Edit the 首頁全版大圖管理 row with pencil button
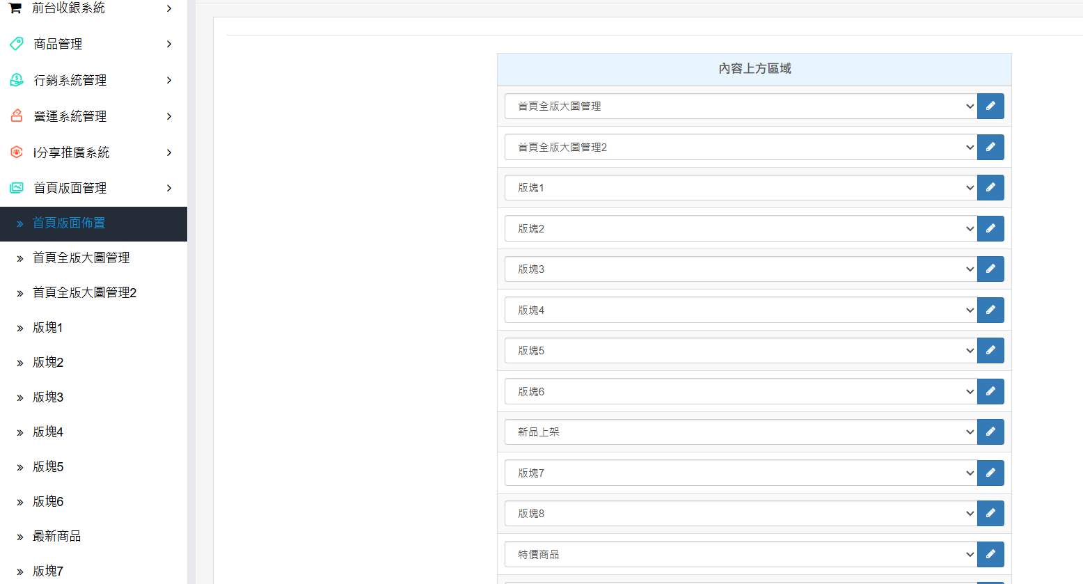 point(990,106)
